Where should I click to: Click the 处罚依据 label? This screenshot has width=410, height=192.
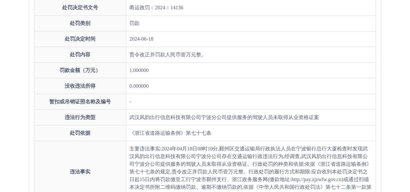point(80,133)
